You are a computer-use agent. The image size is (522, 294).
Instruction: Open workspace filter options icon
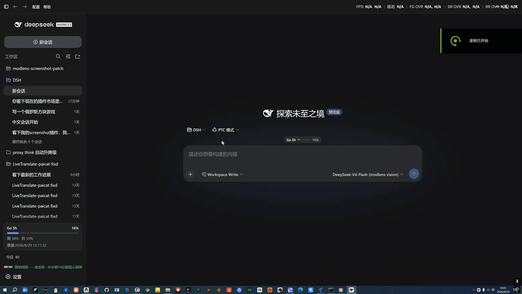click(x=68, y=56)
